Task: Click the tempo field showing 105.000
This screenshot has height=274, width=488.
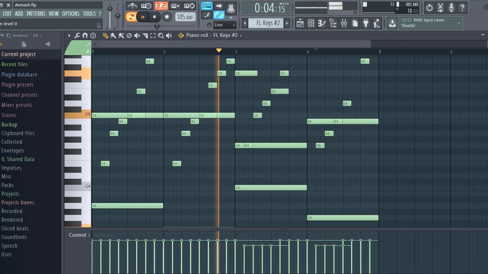Action: pyautogui.click(x=185, y=17)
